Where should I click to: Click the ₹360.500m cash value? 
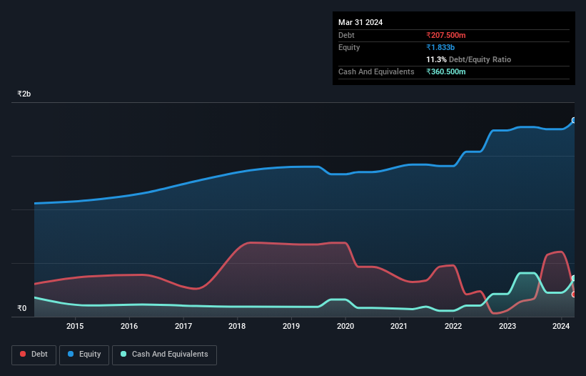(446, 71)
